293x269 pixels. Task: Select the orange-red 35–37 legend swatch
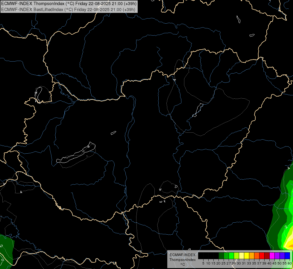tap(257, 256)
